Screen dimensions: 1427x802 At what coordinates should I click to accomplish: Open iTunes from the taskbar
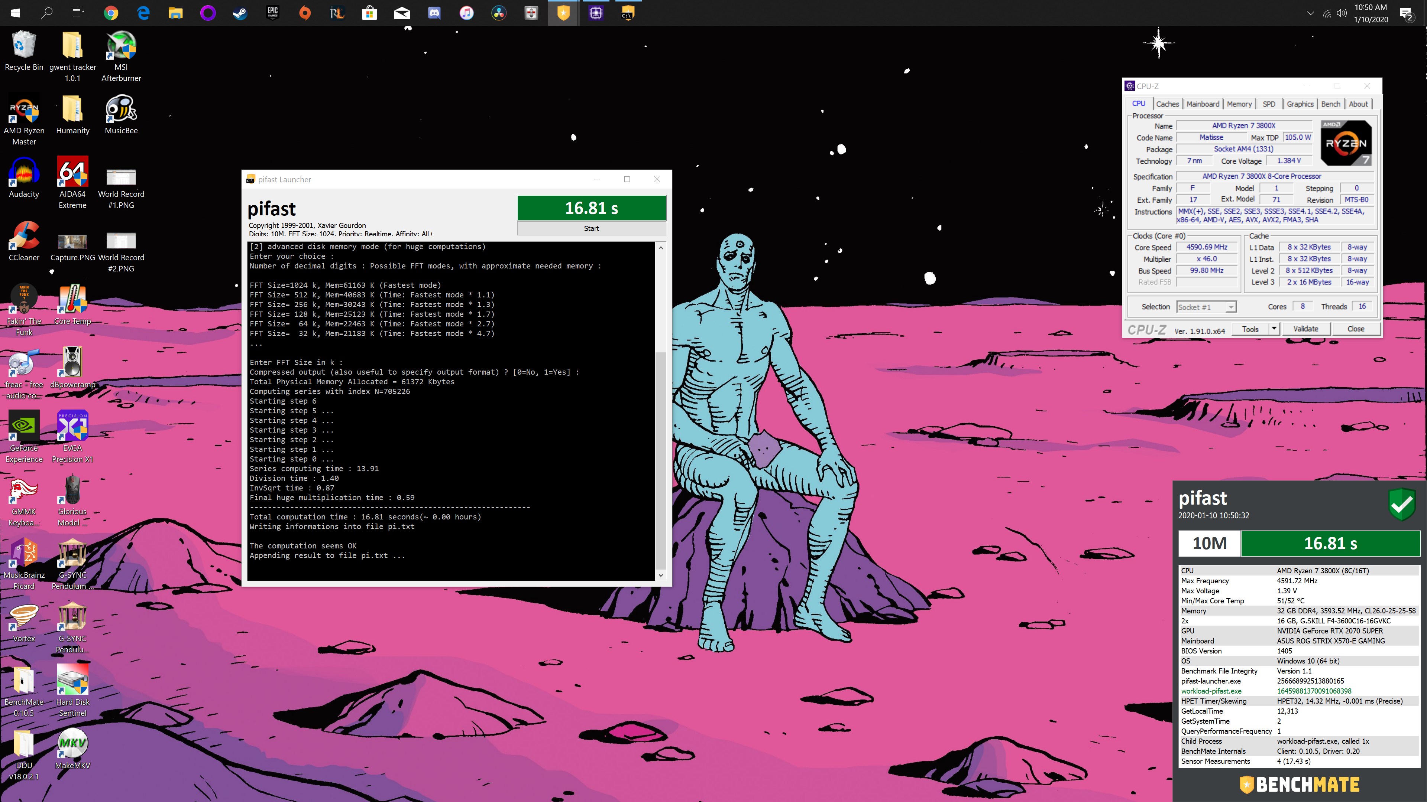click(466, 13)
